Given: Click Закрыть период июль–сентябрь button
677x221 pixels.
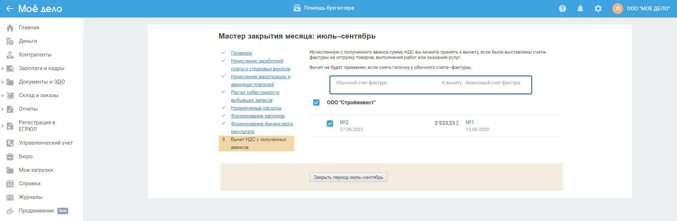Looking at the screenshot, I should [348, 177].
